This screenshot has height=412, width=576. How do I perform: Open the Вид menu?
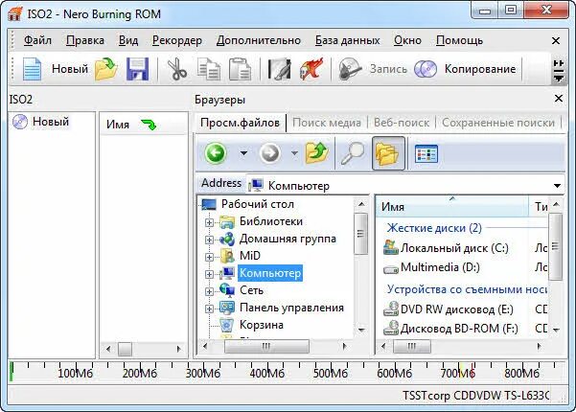[x=128, y=40]
